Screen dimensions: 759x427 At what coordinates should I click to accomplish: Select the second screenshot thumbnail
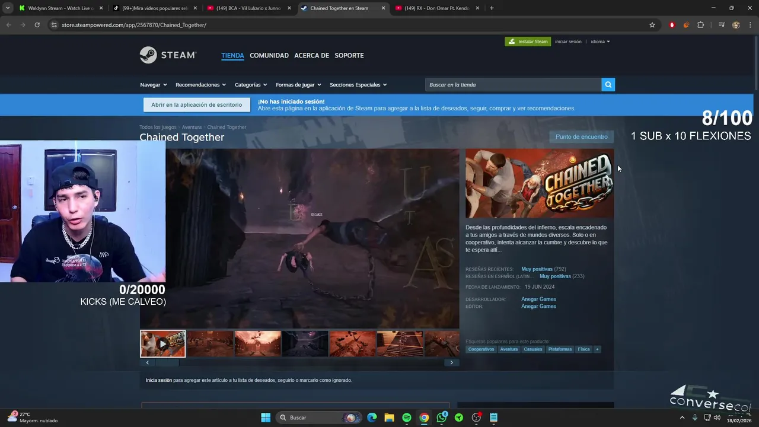point(210,344)
